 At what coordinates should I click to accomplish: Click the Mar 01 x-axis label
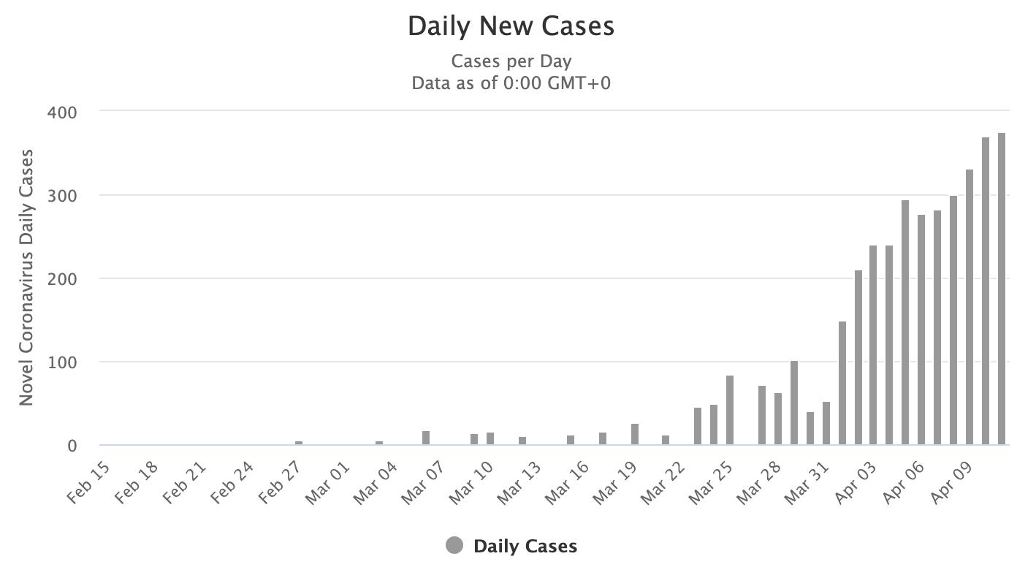click(329, 483)
